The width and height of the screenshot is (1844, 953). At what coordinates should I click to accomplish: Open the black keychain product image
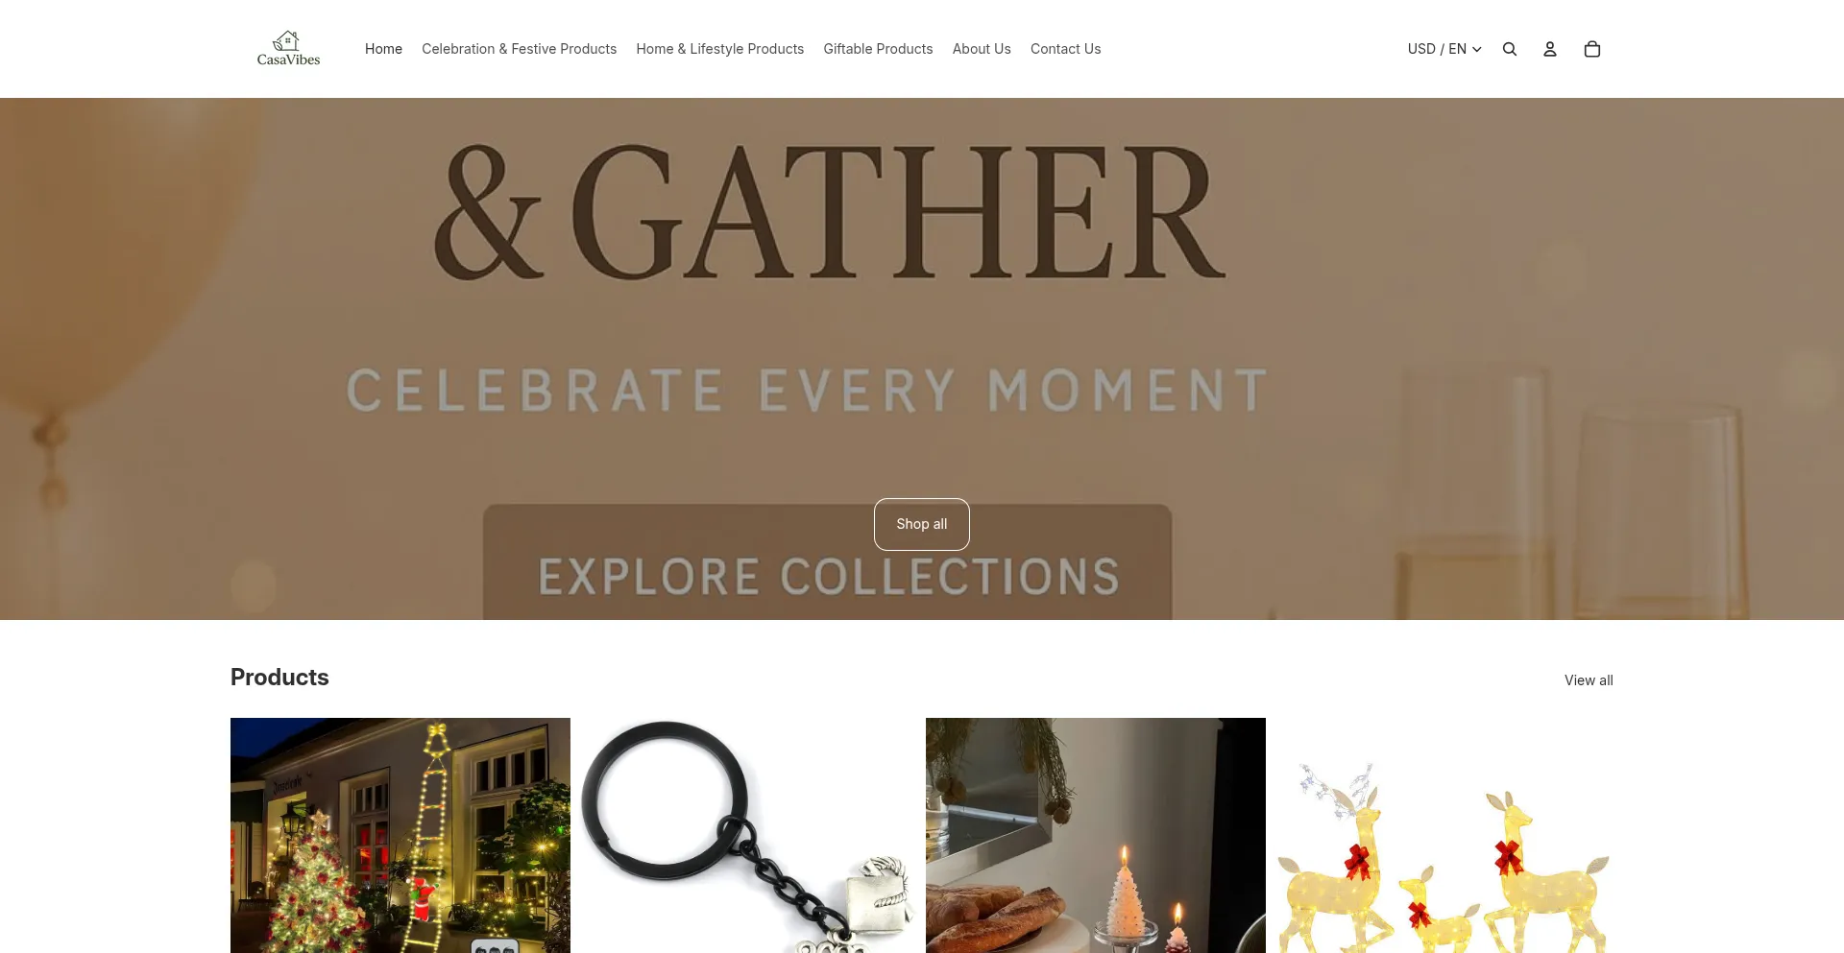[748, 835]
